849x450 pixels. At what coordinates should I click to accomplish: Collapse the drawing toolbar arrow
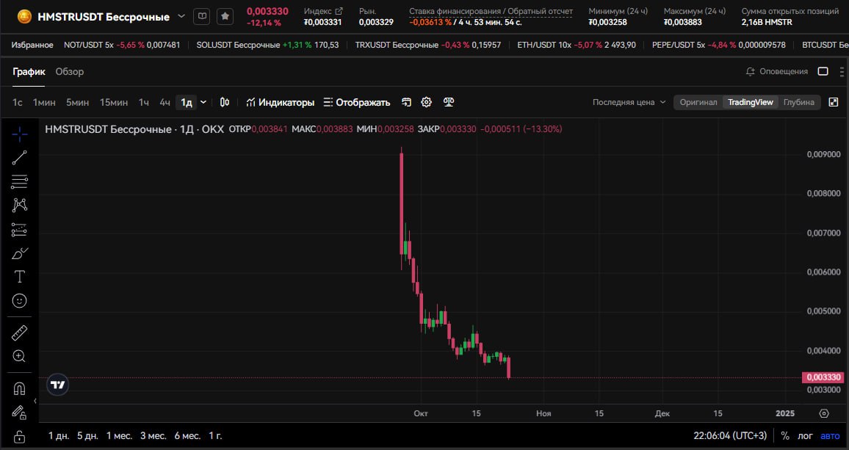pyautogui.click(x=35, y=401)
